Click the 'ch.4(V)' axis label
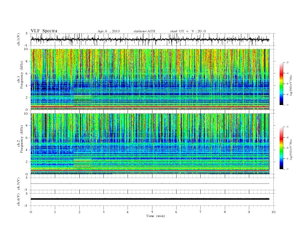Image resolution: width=308 pixels, height=238 pixels. tap(19, 199)
